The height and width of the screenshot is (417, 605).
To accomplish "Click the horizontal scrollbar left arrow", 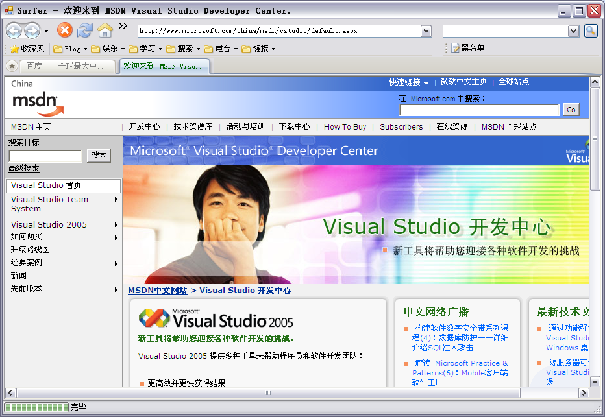I will (10, 393).
